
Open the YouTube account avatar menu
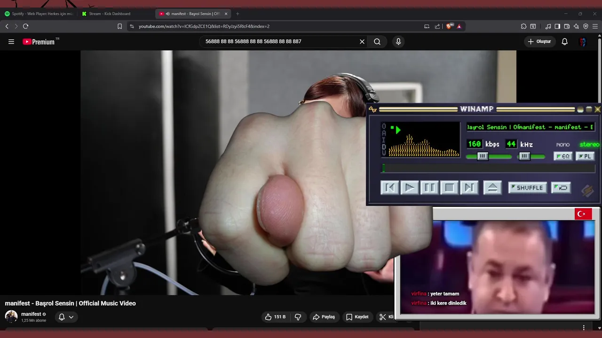tap(583, 42)
